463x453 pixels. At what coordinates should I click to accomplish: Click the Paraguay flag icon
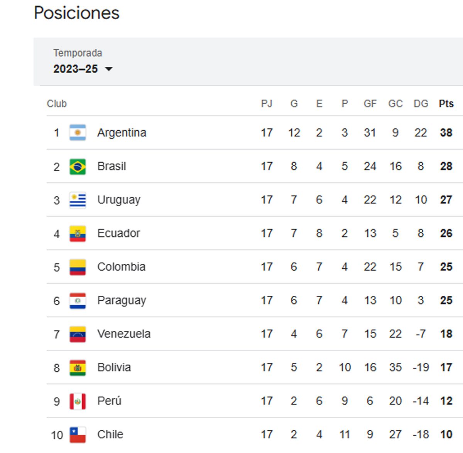[78, 301]
